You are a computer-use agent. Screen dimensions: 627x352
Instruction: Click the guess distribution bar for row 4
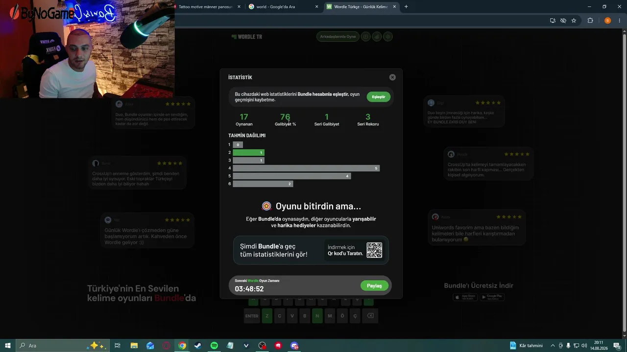(x=306, y=168)
